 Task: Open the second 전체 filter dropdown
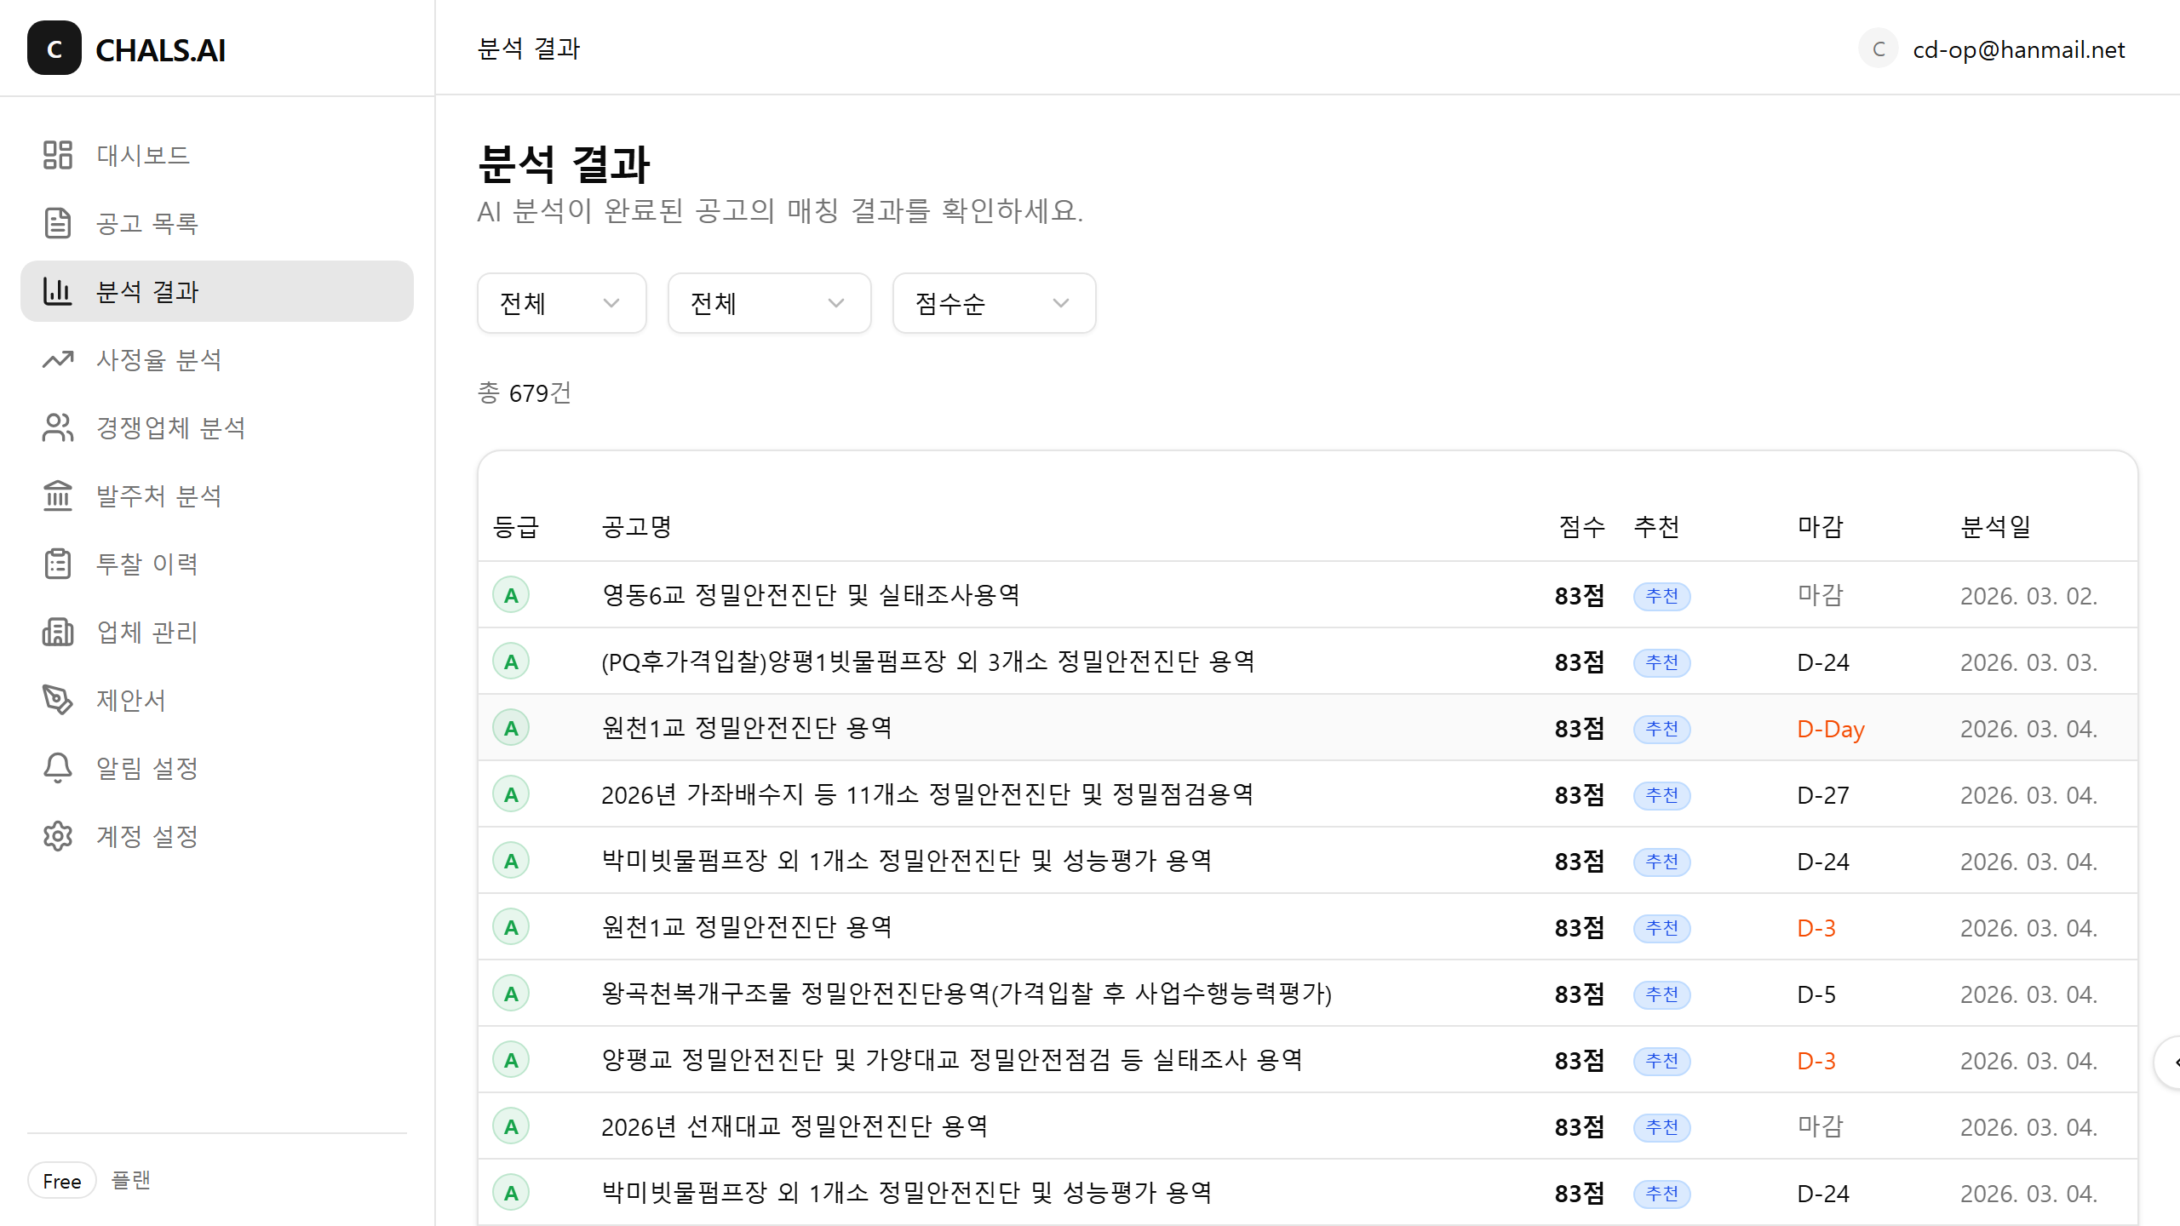pyautogui.click(x=768, y=303)
